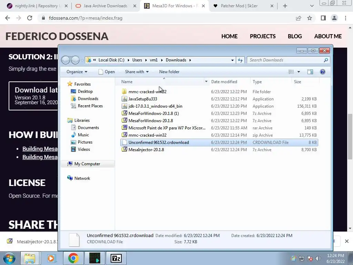Open new Chrome tab with plus

[285, 6]
